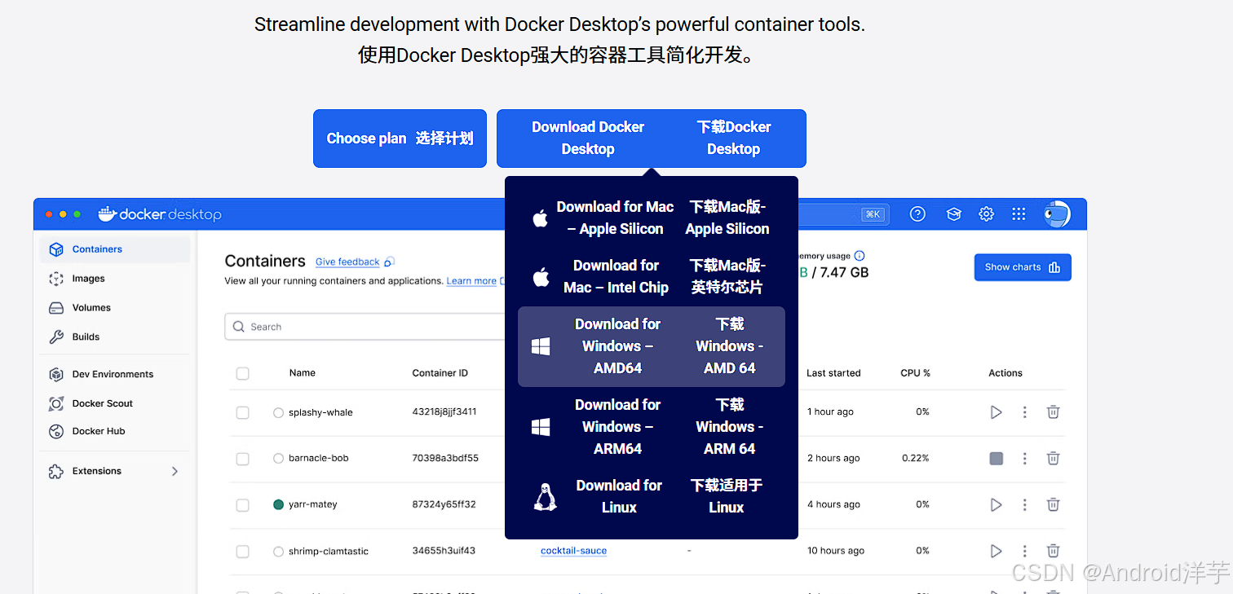Check the yarr-matey row checkbox

242,505
